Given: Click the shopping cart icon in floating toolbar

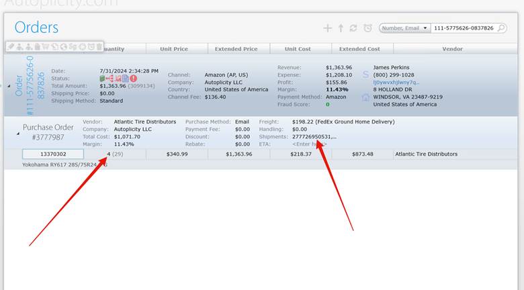Looking at the screenshot, I should pos(46,46).
